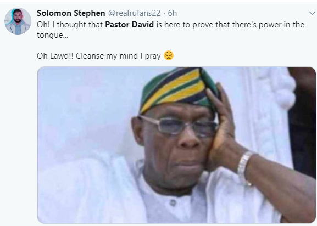
Task: Click the man's eyeglasses in the photo
Action: pos(179,126)
